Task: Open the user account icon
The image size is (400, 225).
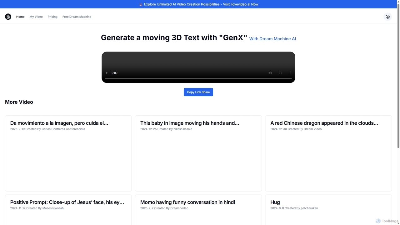Action: click(387, 17)
